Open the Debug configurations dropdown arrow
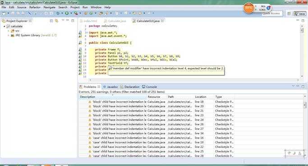Image resolution: width=308 pixels, height=166 pixels. (x=62, y=13)
